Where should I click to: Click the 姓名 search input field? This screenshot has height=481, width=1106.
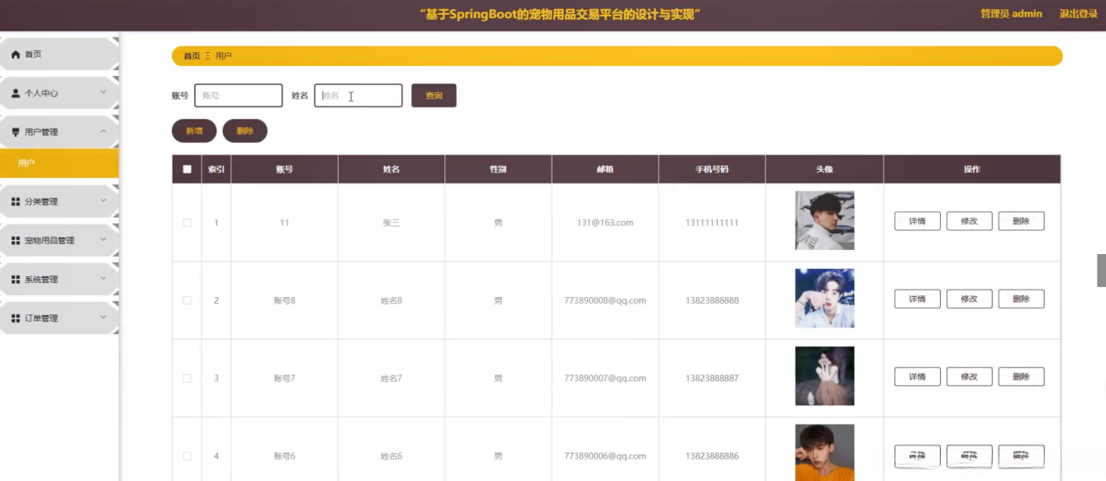(x=358, y=96)
